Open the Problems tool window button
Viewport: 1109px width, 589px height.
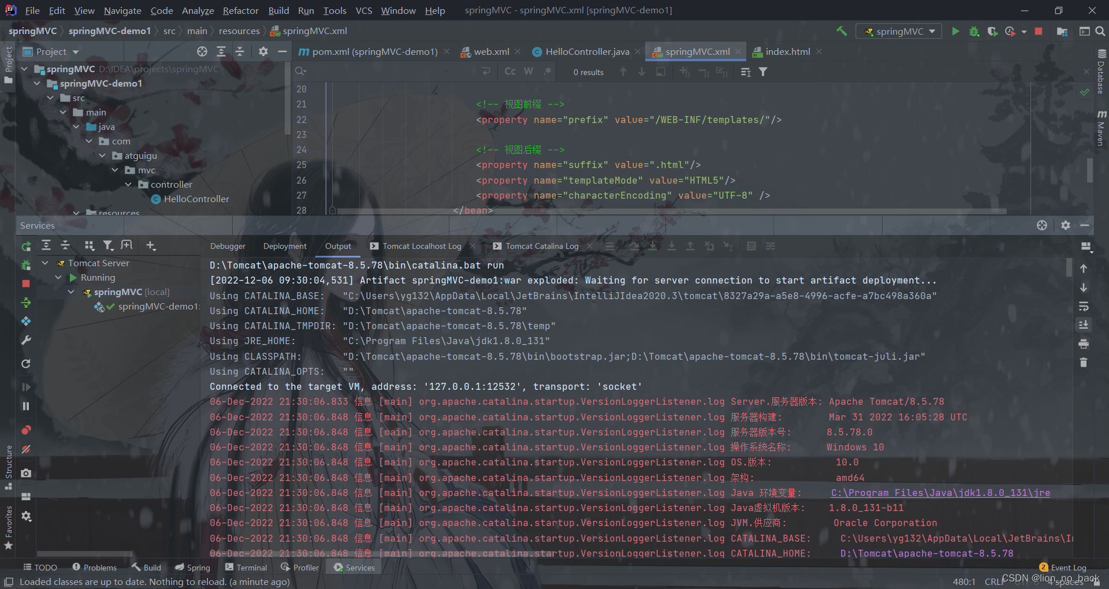[x=95, y=568]
